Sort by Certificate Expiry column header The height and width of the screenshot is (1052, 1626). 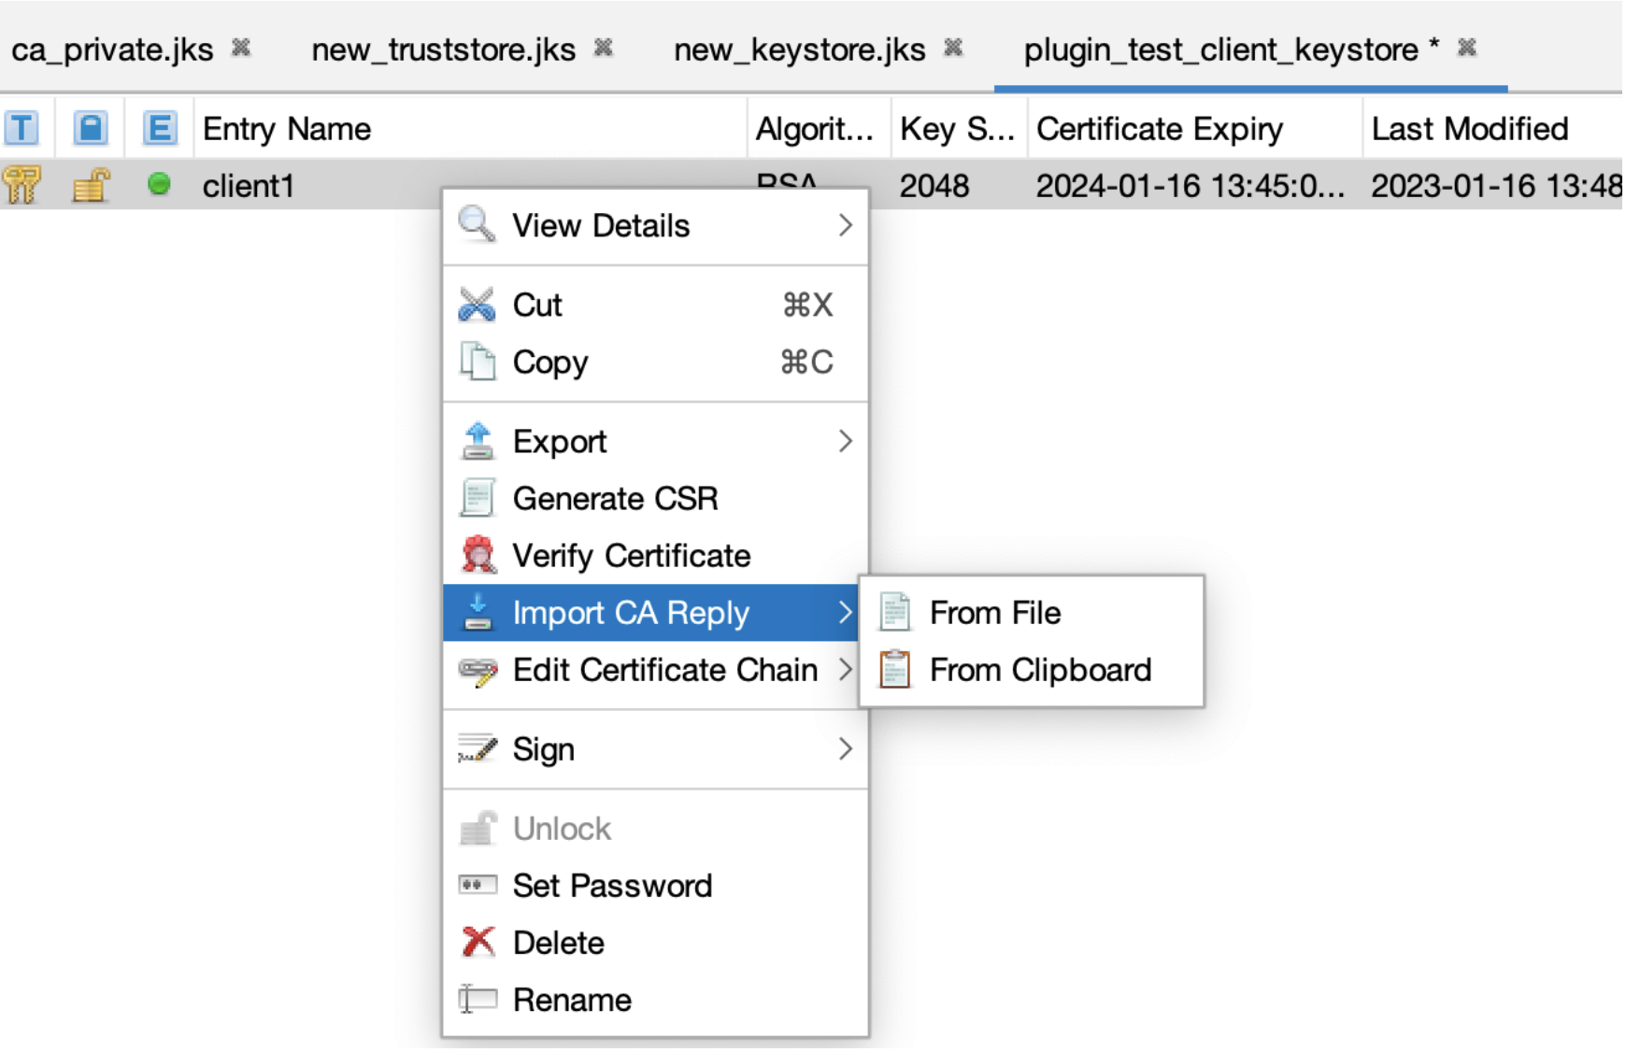(1159, 129)
